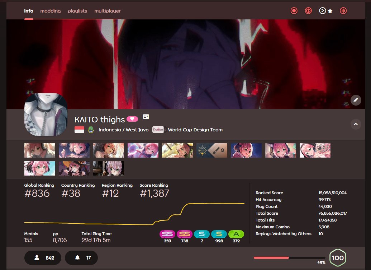Click the person icon in followers button
371x270 pixels.
coord(37,258)
